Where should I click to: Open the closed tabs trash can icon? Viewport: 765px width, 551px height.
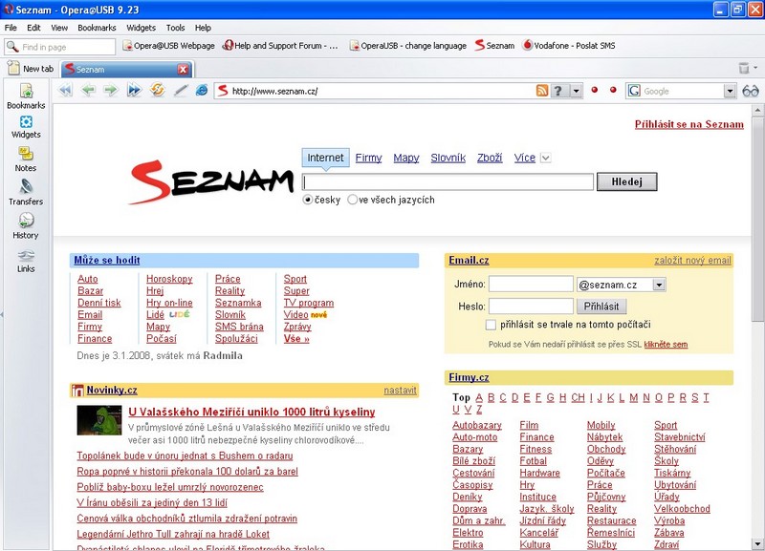(744, 68)
